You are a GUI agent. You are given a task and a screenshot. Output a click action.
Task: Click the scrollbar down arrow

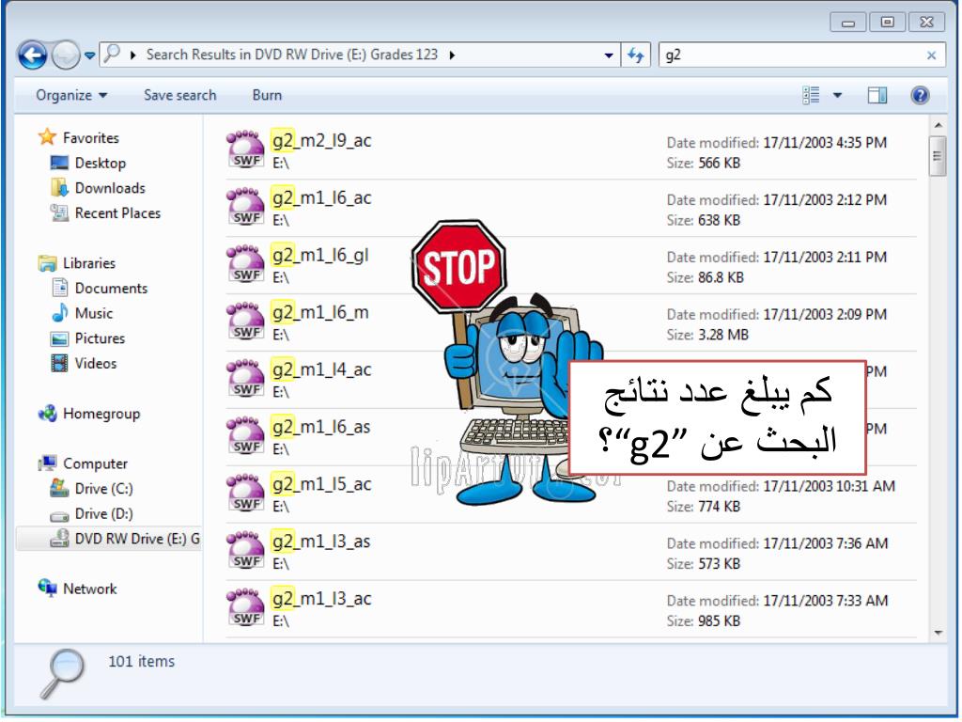pyautogui.click(x=938, y=633)
